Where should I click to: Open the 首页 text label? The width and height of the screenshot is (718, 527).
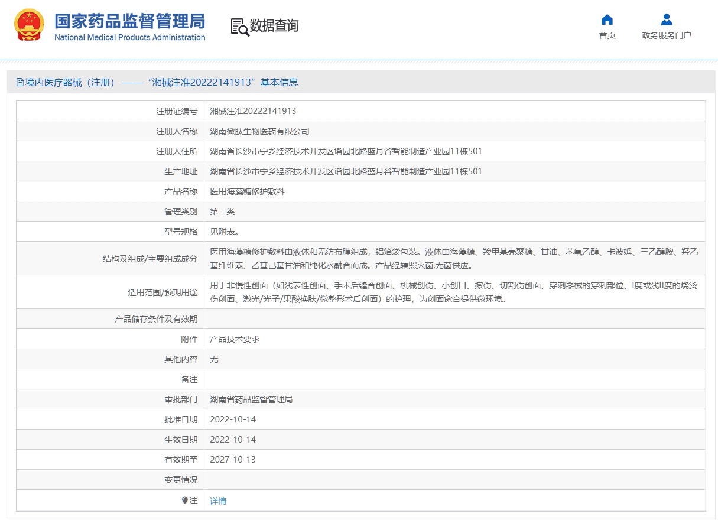tap(607, 35)
